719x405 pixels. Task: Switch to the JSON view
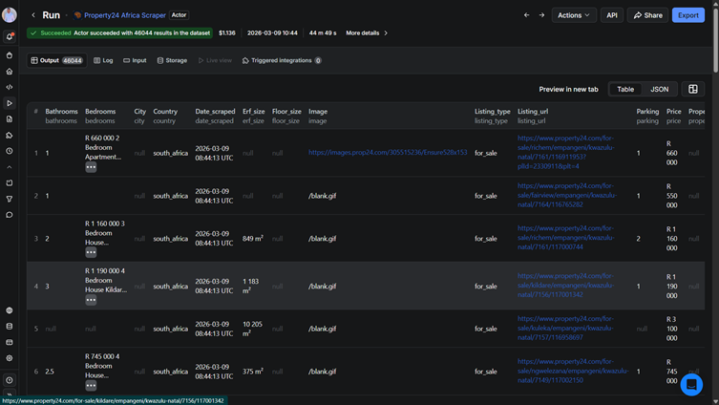(660, 90)
